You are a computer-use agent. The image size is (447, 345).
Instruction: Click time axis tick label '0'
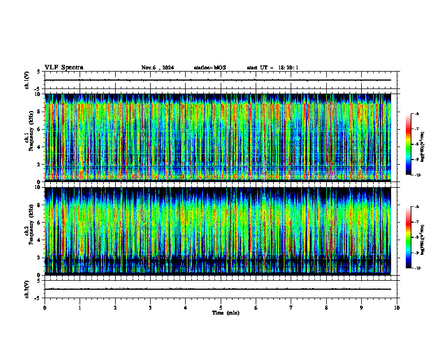click(x=45, y=308)
